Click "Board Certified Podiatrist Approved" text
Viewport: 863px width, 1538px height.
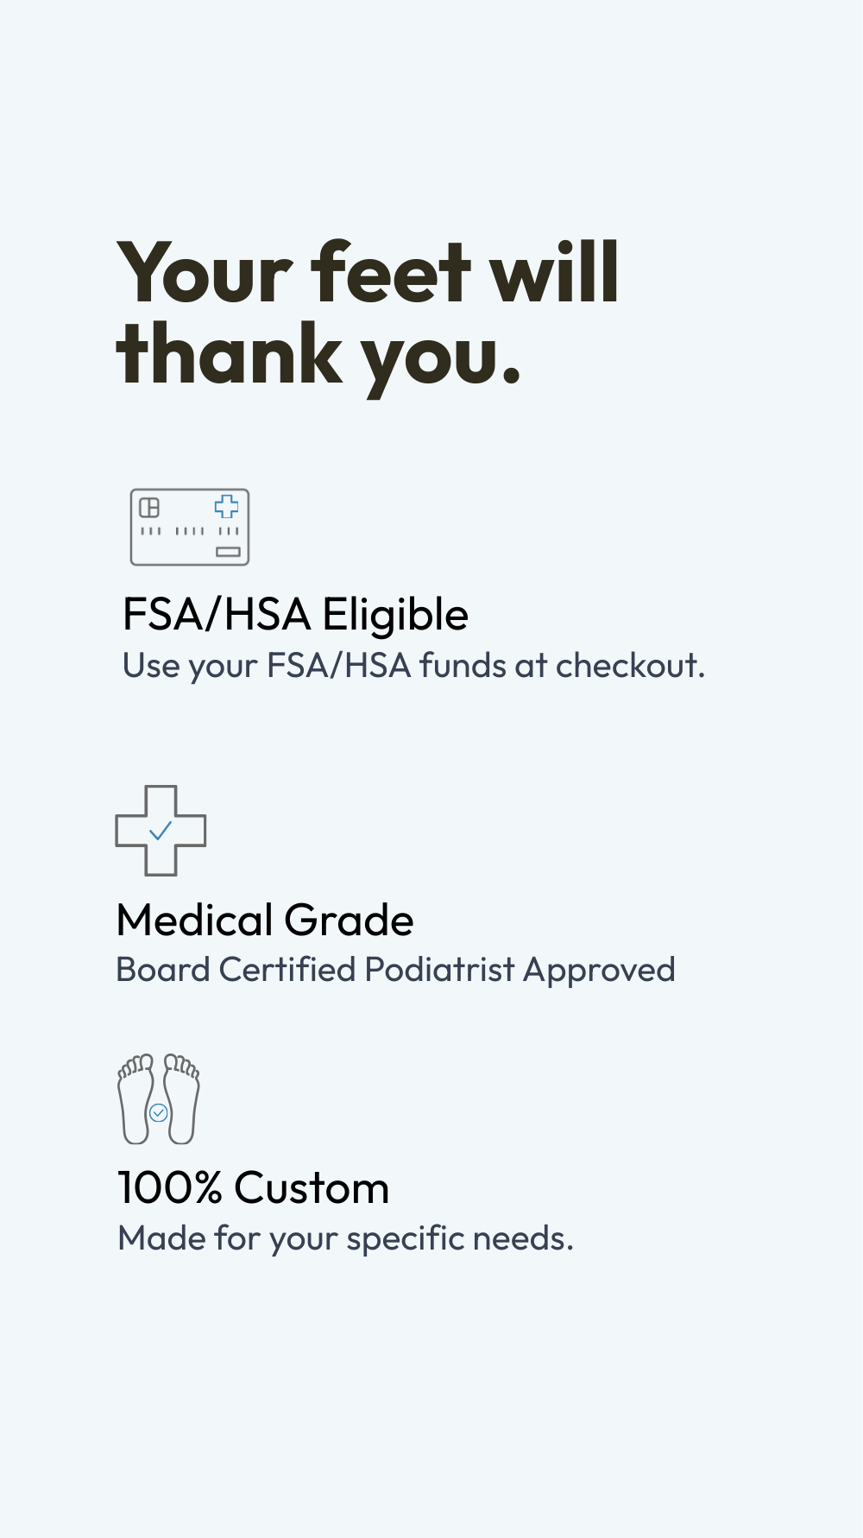pos(395,970)
